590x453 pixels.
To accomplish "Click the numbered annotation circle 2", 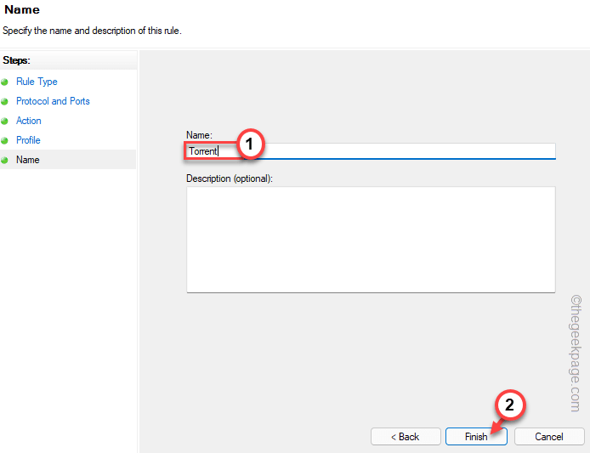I will coord(510,405).
